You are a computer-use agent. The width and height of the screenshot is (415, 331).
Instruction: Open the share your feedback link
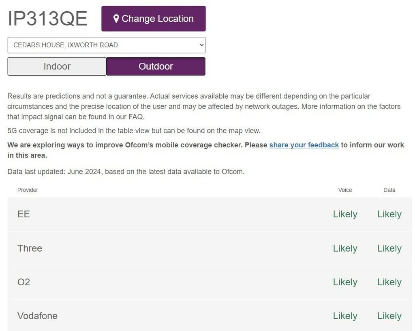[x=304, y=144]
